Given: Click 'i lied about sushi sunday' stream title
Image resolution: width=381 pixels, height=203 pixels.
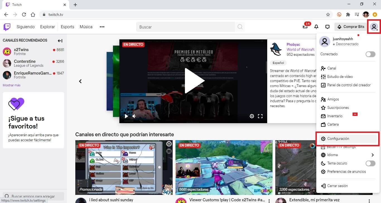Looking at the screenshot, I should [111, 200].
